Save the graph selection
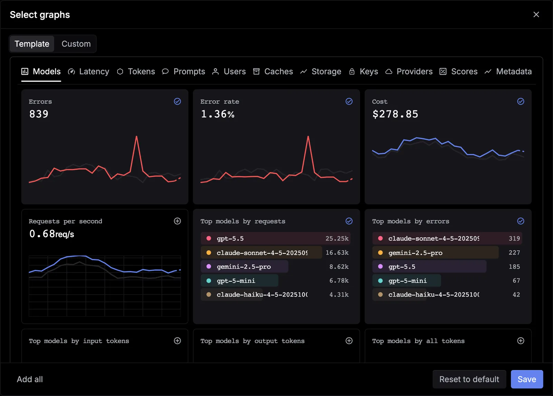The image size is (553, 396). click(527, 379)
